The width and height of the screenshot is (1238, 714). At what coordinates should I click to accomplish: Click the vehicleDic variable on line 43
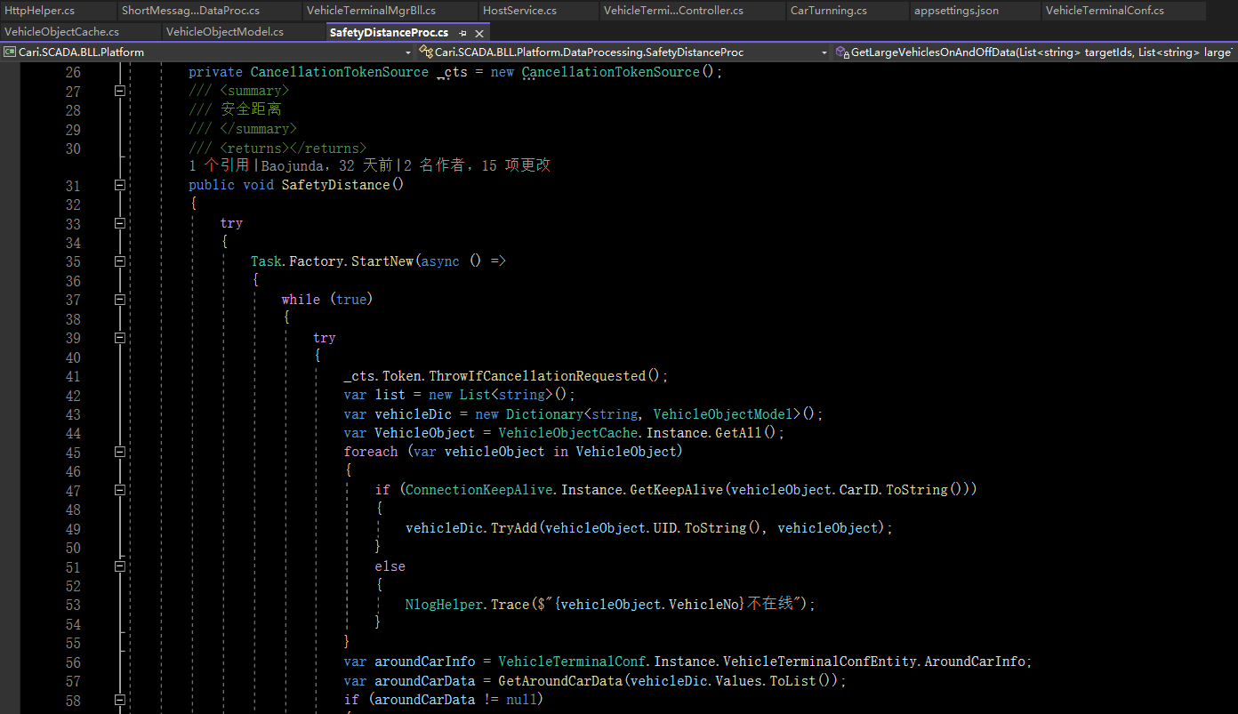[414, 414]
